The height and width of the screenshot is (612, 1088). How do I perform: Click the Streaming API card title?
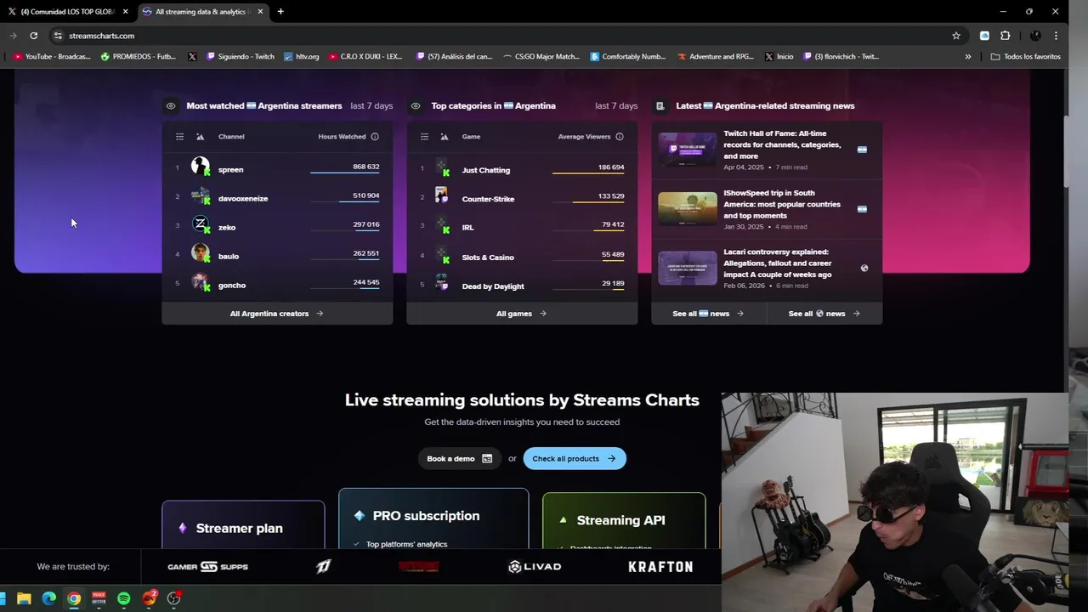point(620,520)
